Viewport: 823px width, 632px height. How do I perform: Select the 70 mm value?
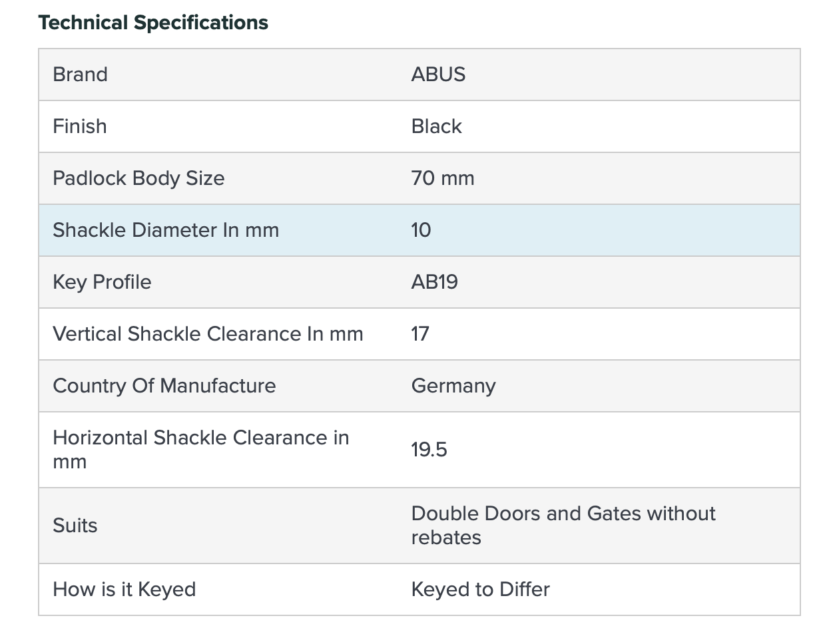(442, 178)
